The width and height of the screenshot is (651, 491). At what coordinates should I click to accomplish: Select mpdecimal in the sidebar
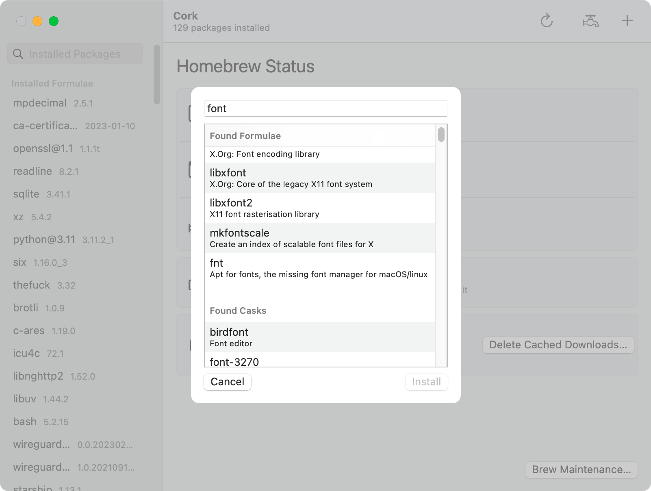(41, 103)
